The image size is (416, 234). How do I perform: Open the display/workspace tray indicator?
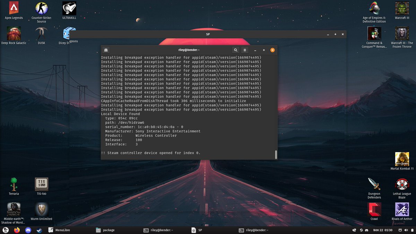tap(355, 230)
